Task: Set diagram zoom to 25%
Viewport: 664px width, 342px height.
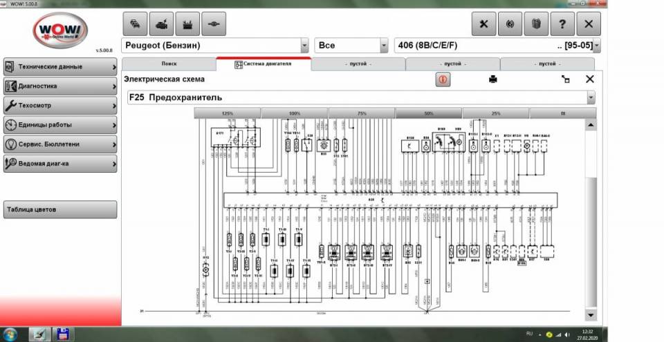Action: pos(495,113)
